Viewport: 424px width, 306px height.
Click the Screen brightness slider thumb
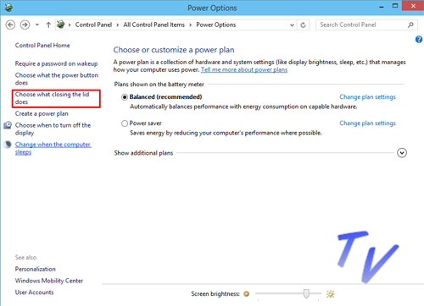pos(306,293)
